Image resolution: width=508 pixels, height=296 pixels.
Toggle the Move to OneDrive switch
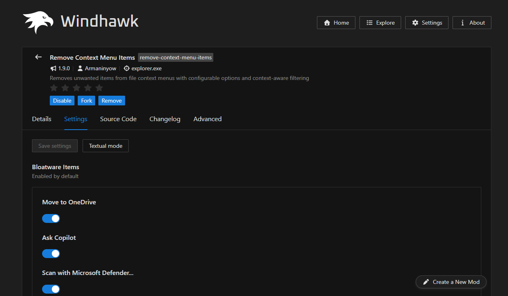(51, 218)
